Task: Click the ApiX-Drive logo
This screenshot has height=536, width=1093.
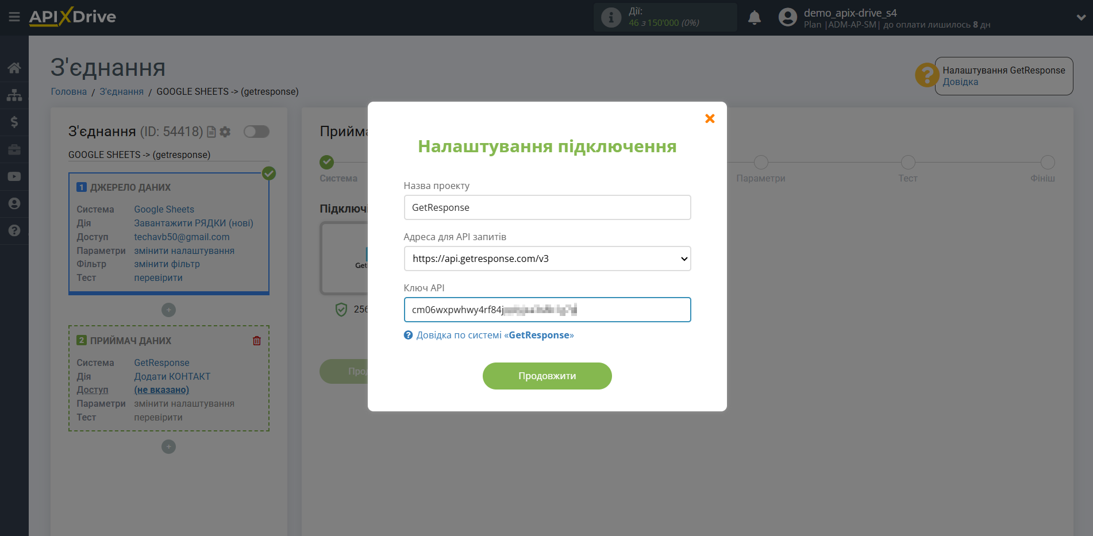Action: [72, 17]
